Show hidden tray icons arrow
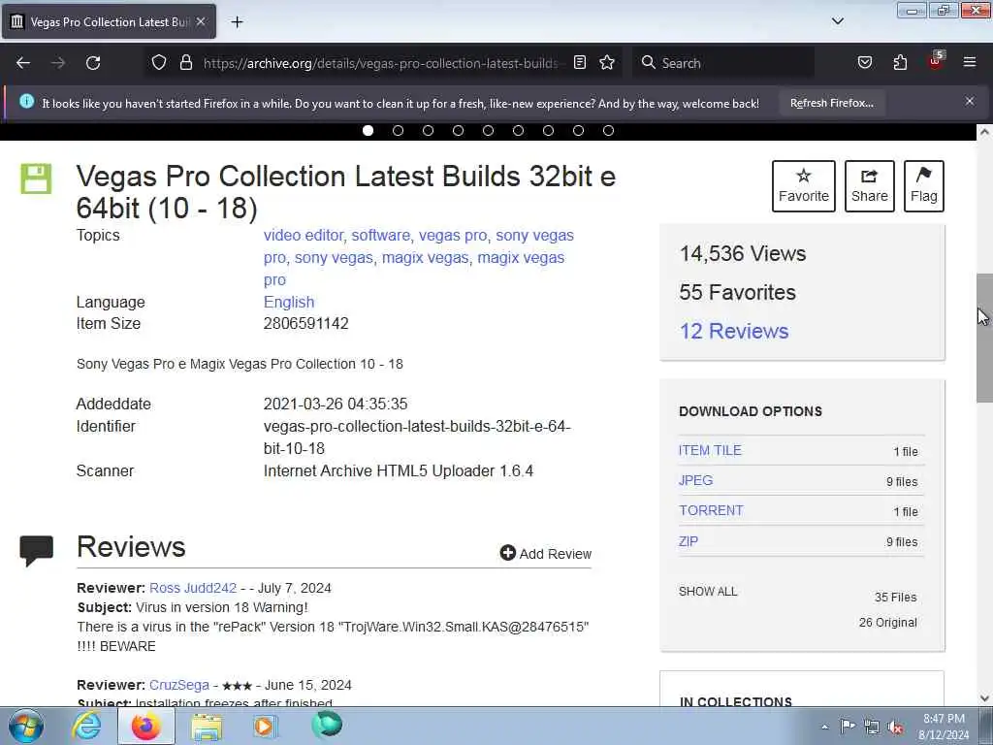993x745 pixels. (824, 727)
